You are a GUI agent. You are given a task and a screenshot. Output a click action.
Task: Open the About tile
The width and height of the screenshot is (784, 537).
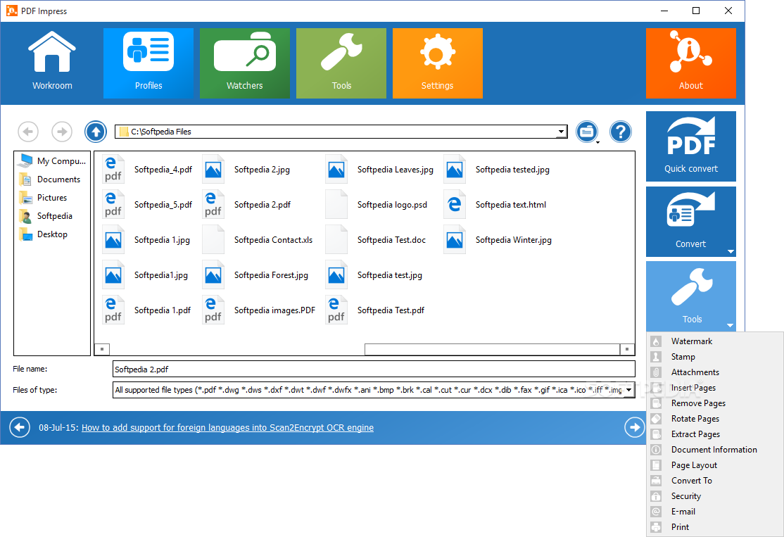(x=690, y=63)
